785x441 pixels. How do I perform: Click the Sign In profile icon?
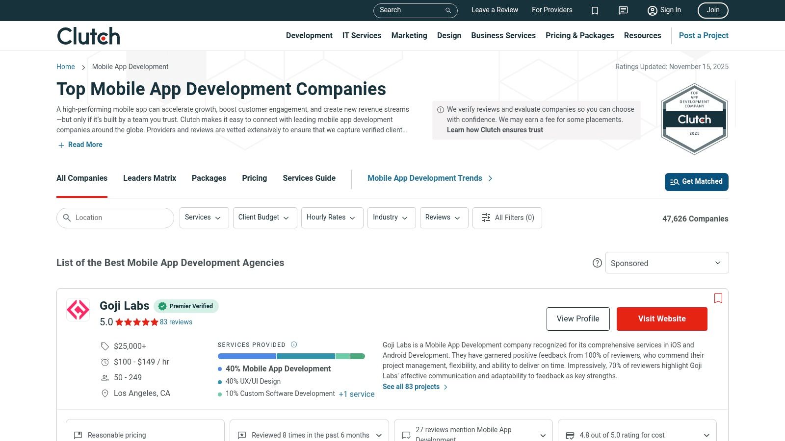(x=652, y=10)
